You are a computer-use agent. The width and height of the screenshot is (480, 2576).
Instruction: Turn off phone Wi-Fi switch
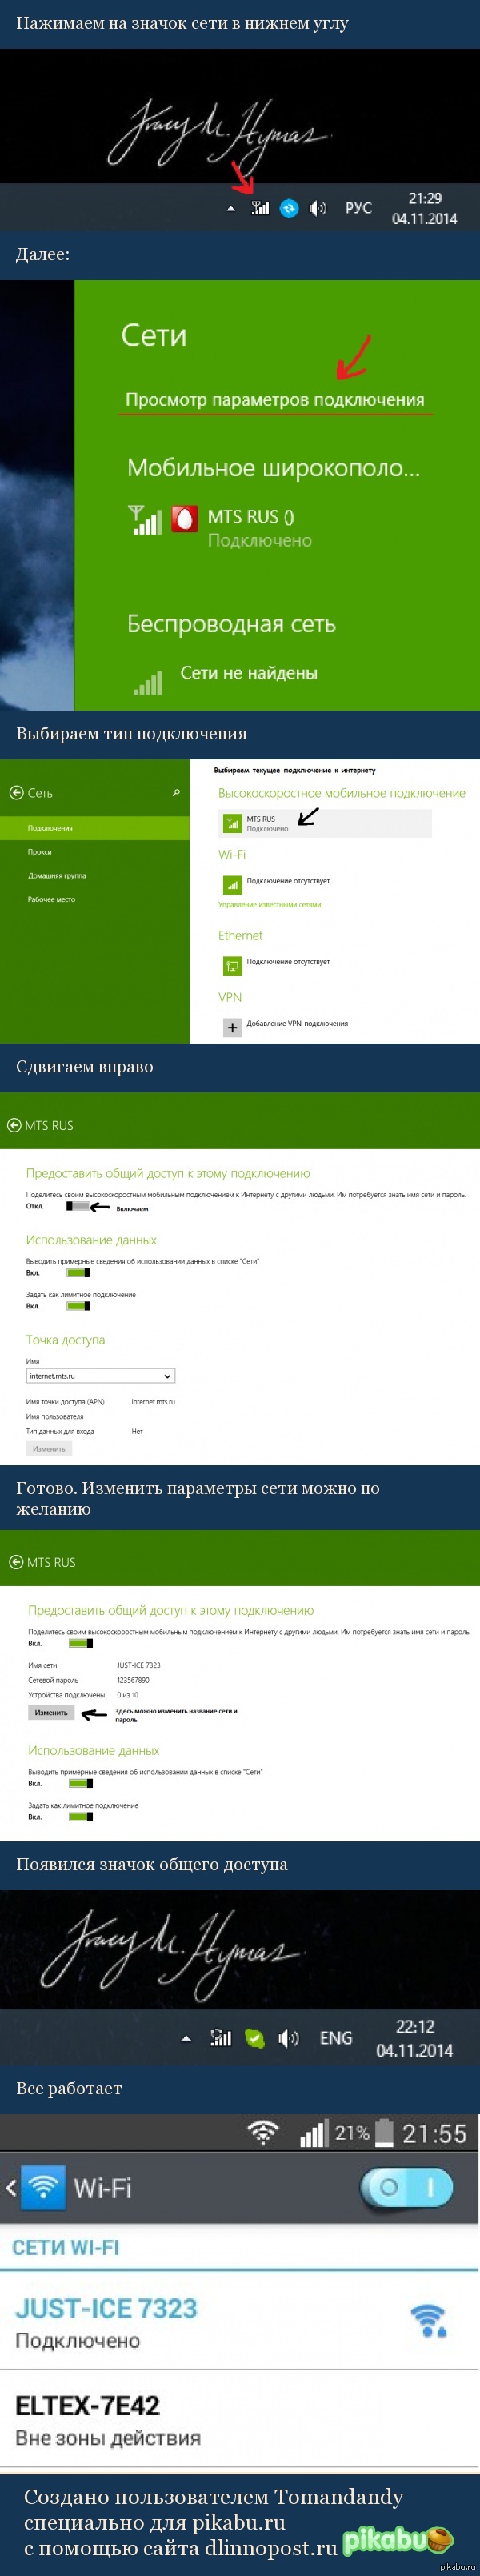(407, 2187)
